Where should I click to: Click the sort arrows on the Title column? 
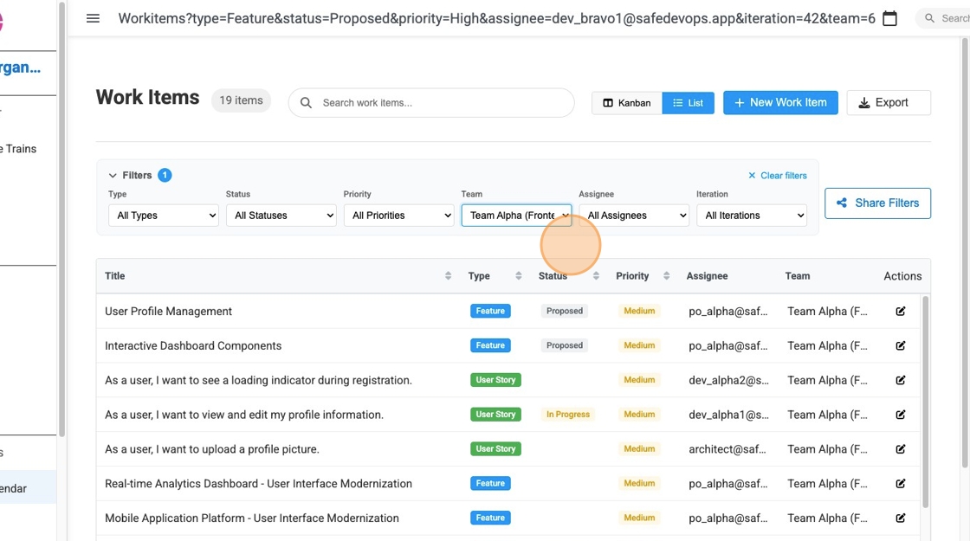[448, 275]
